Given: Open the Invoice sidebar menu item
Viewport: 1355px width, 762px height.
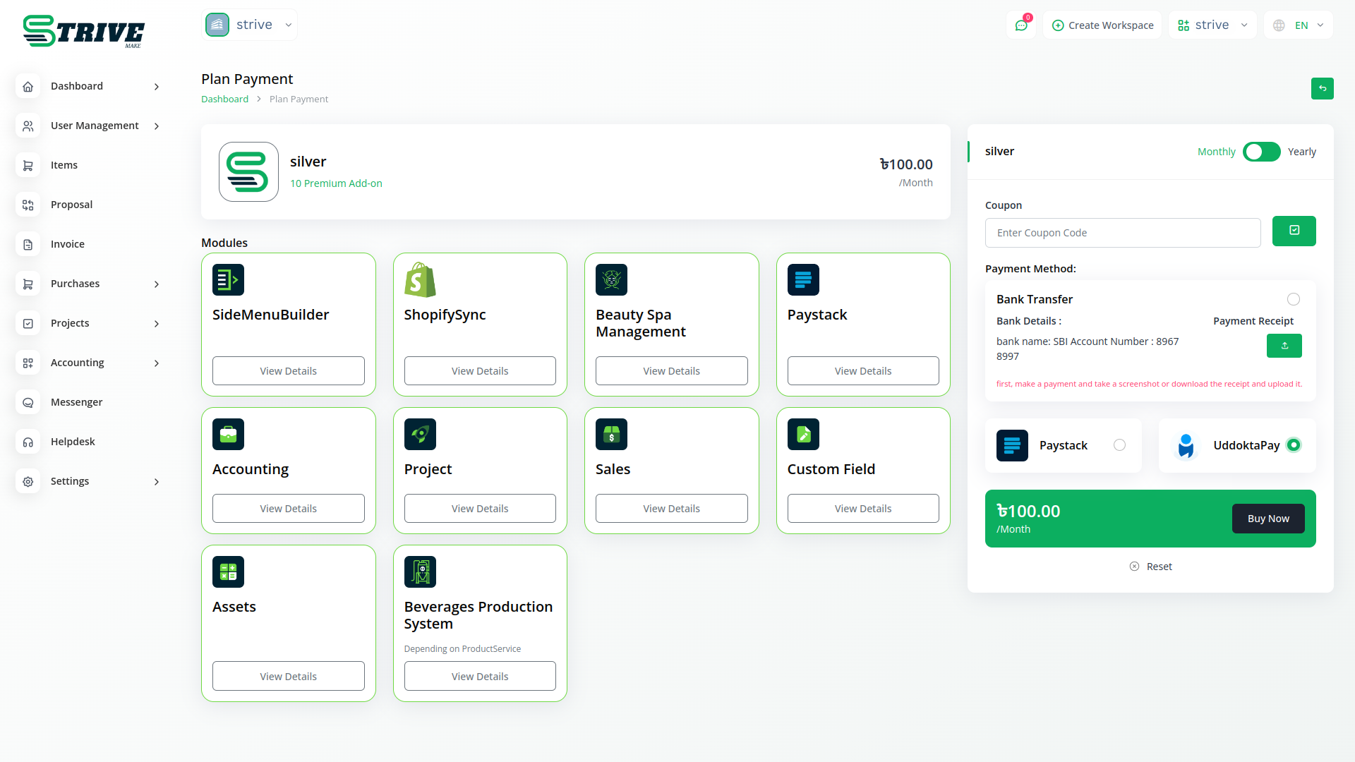Looking at the screenshot, I should point(67,244).
